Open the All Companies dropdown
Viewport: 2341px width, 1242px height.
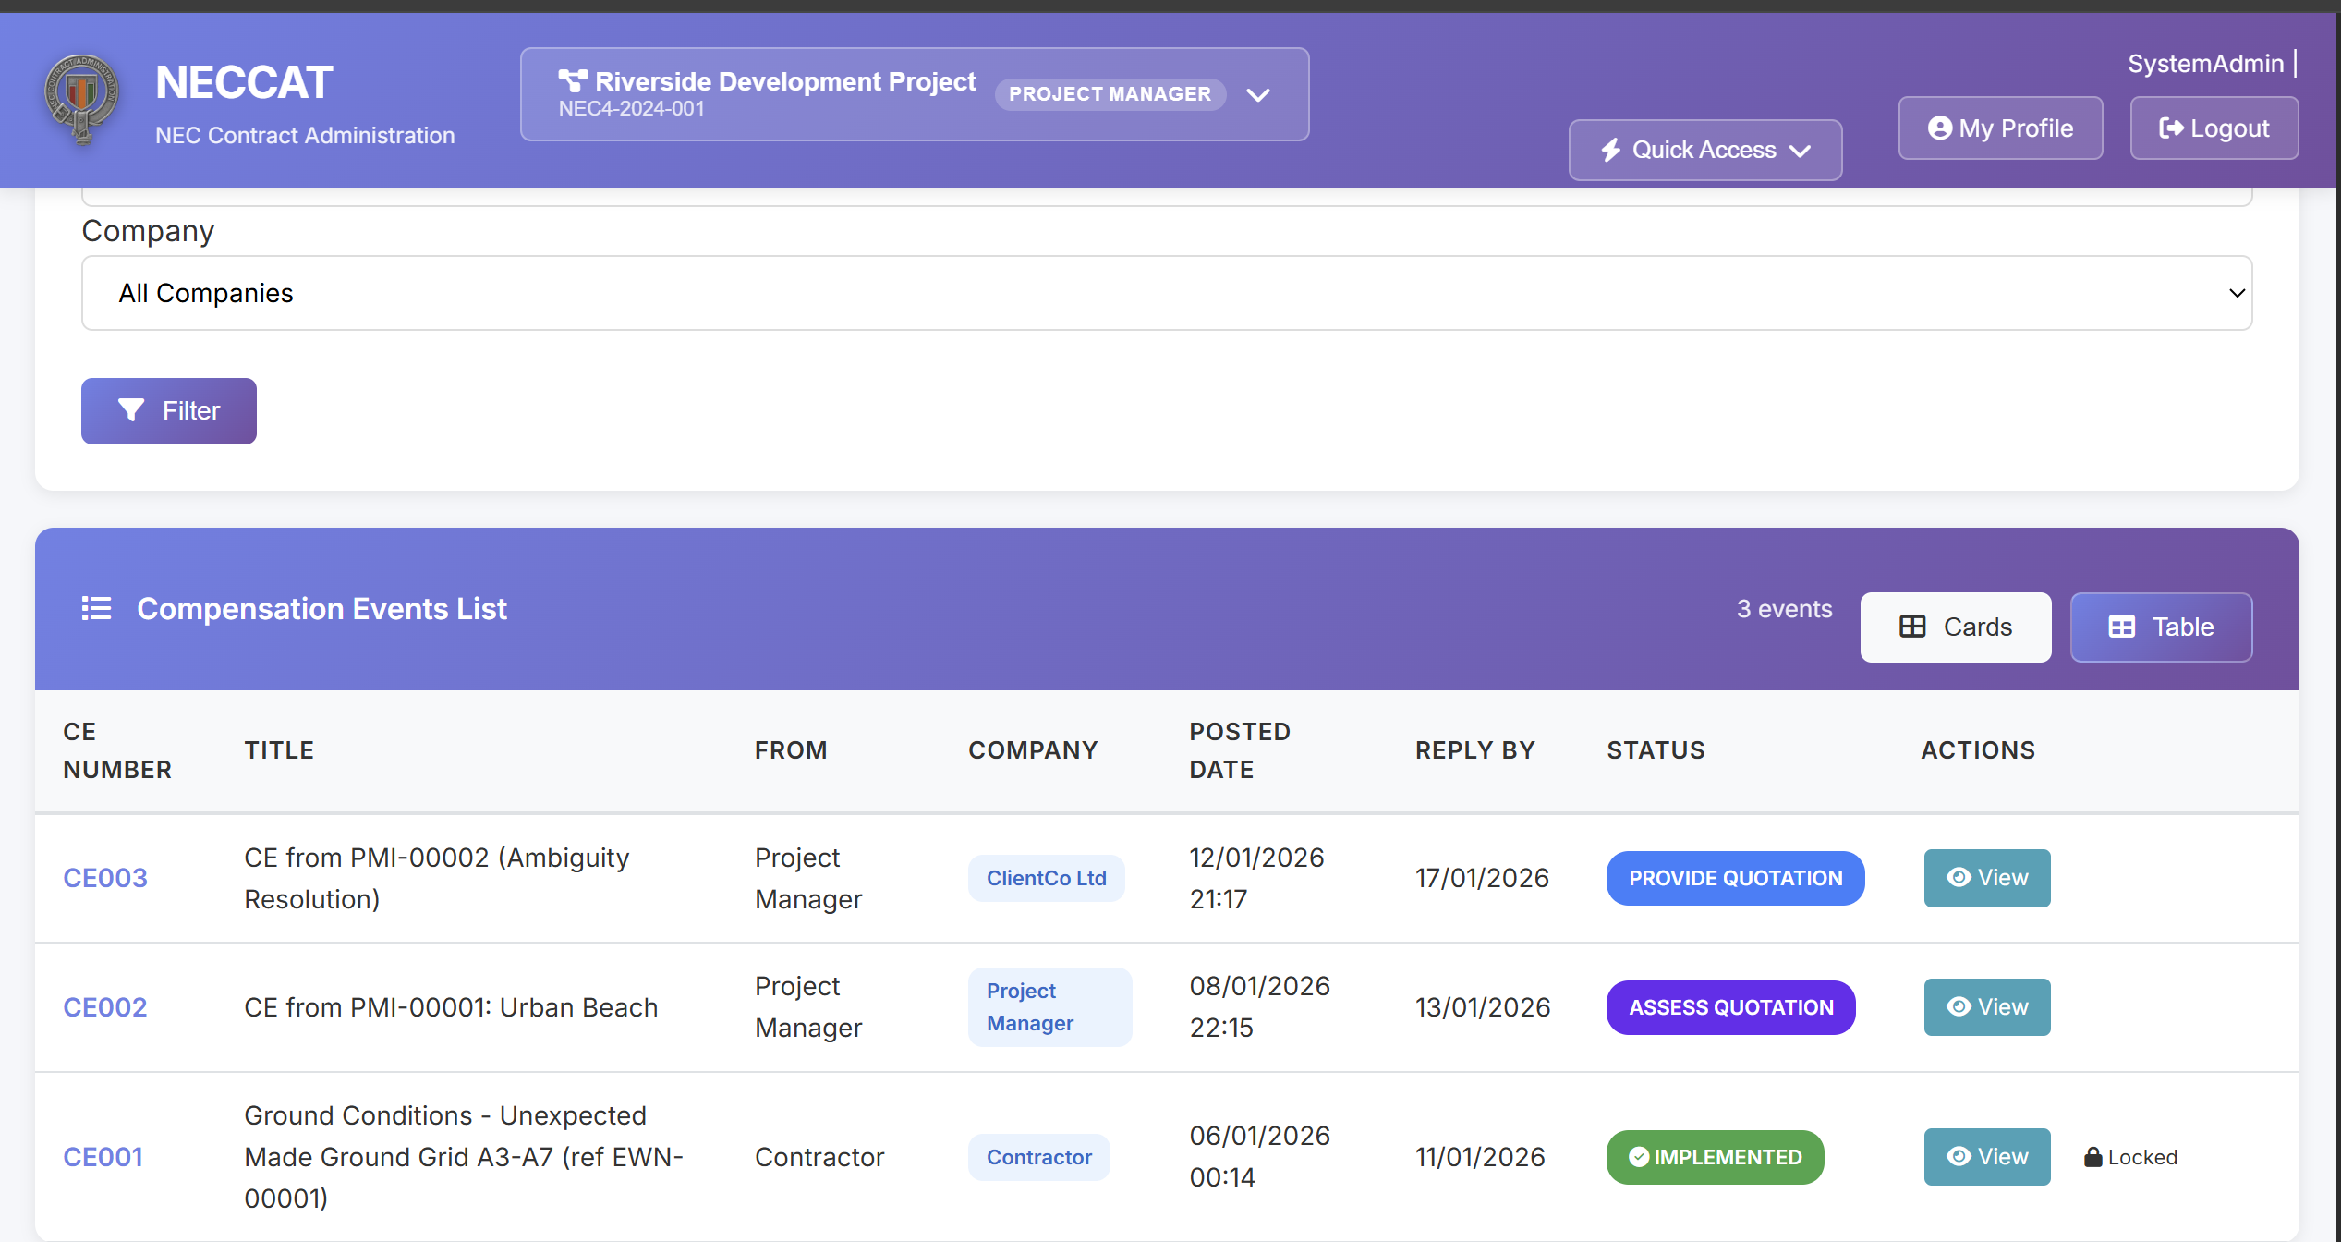coord(1166,293)
